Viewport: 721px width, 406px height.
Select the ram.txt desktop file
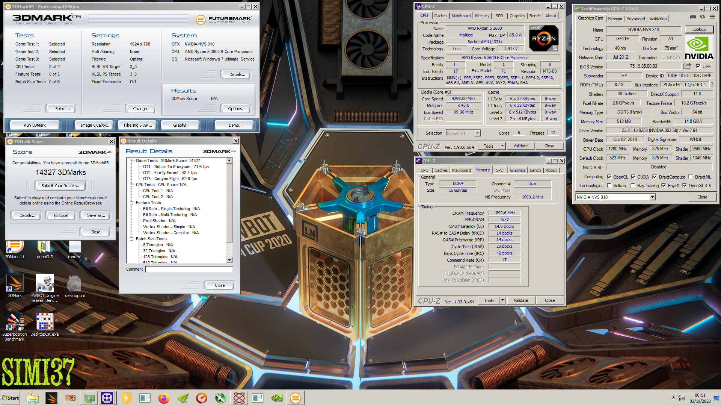75,250
